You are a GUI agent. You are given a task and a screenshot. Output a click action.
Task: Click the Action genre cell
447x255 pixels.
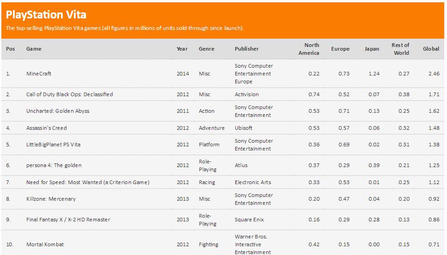[x=206, y=111]
